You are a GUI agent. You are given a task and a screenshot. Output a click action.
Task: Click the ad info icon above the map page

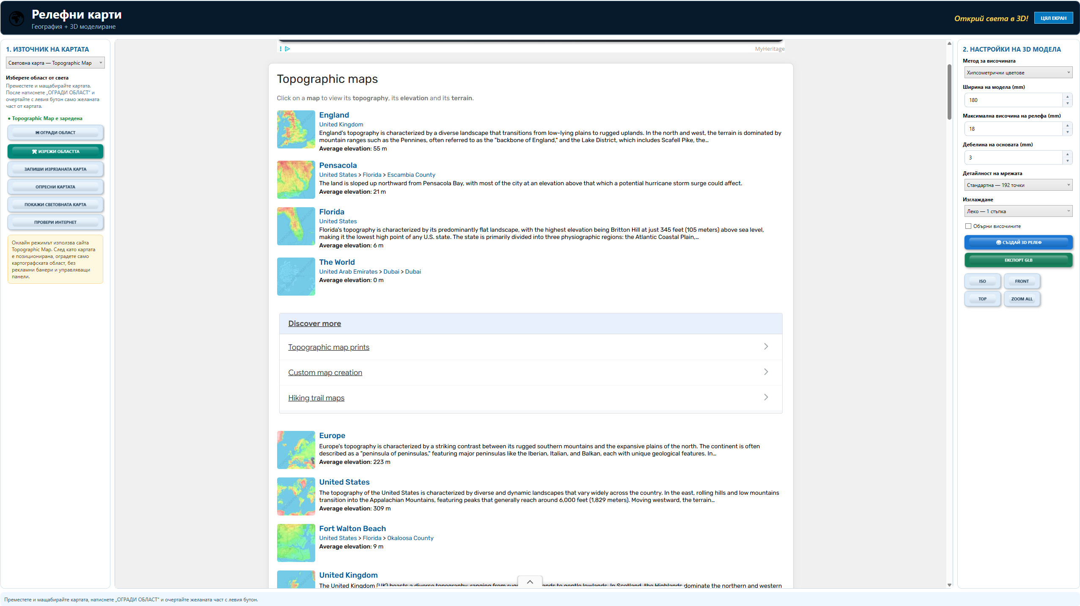(280, 49)
